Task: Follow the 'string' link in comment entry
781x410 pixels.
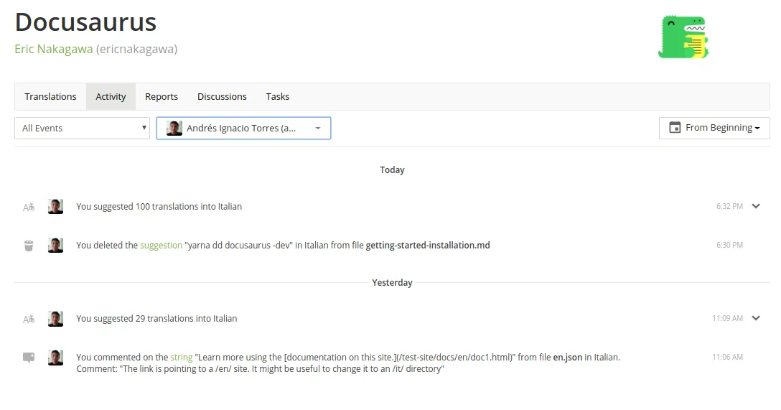Action: (182, 357)
